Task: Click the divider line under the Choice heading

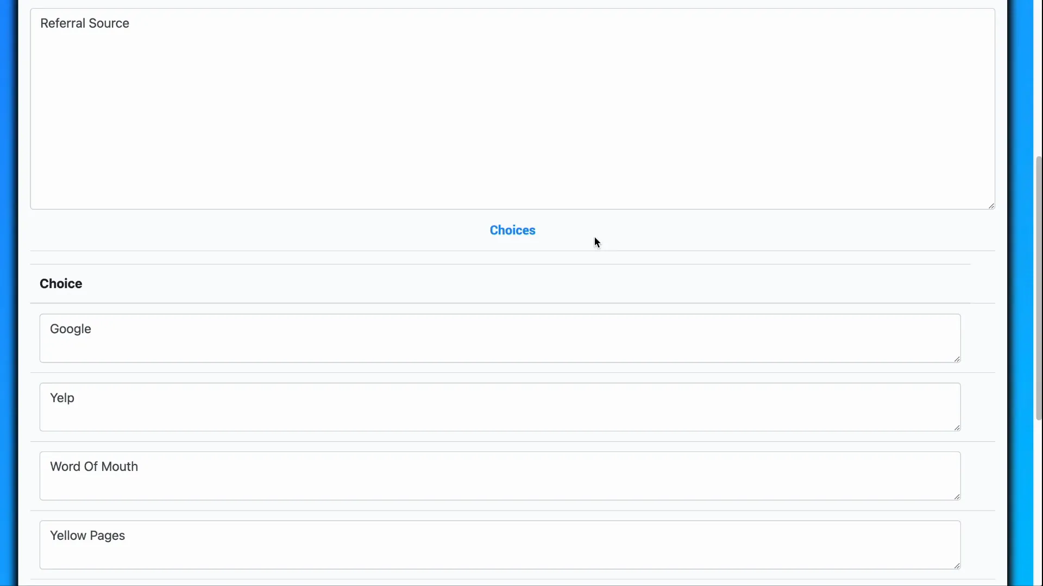Action: (x=500, y=302)
